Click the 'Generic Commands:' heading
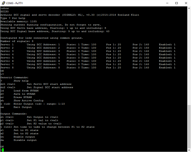The width and height of the screenshot is (191, 152). point(14,77)
